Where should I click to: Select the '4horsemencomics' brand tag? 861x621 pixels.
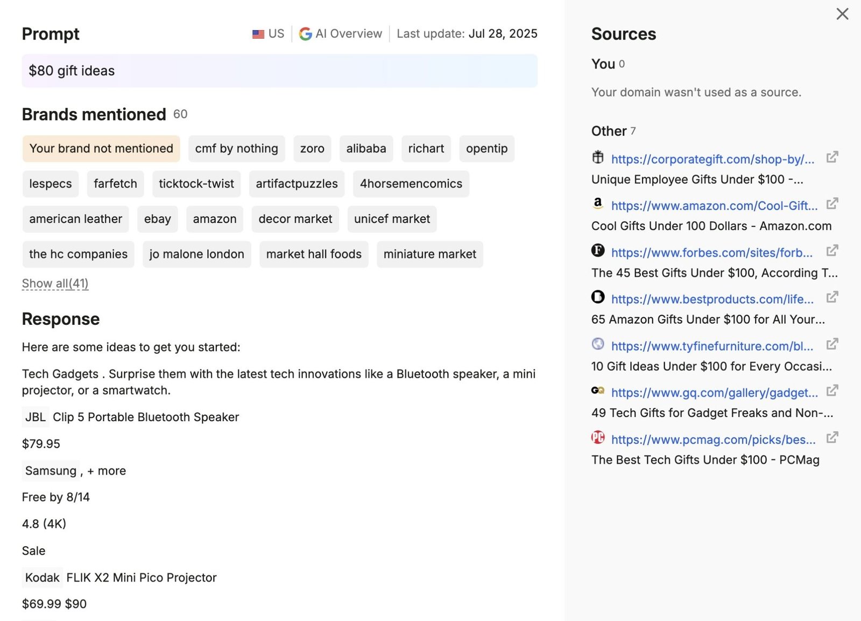coord(411,184)
